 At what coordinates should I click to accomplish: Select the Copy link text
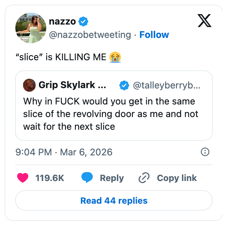tap(177, 178)
